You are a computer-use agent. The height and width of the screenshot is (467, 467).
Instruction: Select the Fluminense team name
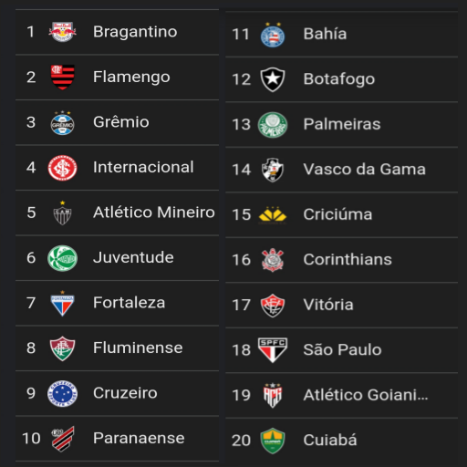point(138,348)
